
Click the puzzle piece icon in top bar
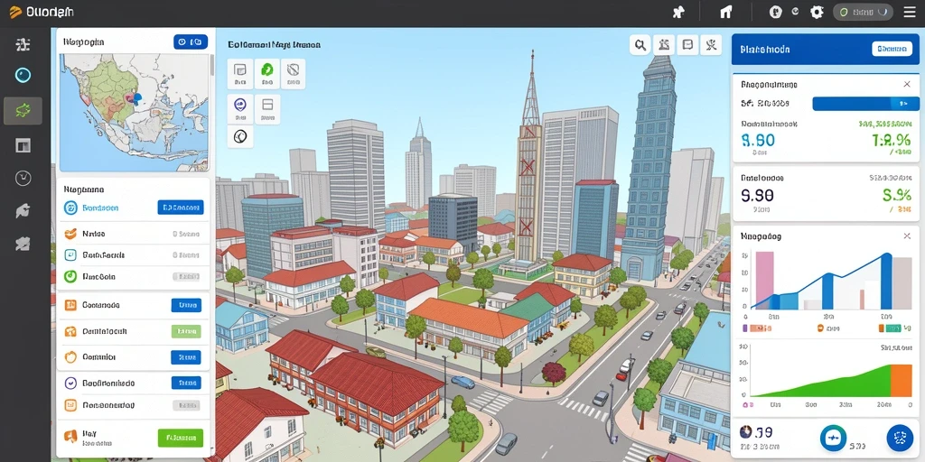pos(679,12)
